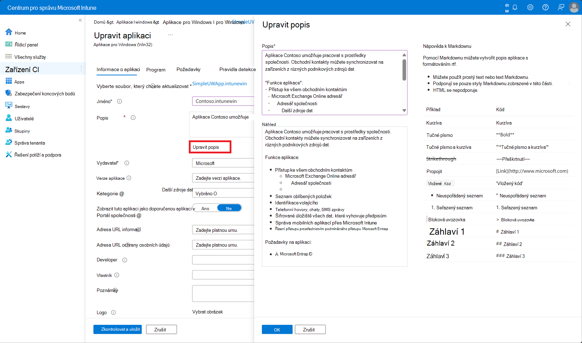Open Apps grid icon
The width and height of the screenshot is (582, 343).
(9, 81)
